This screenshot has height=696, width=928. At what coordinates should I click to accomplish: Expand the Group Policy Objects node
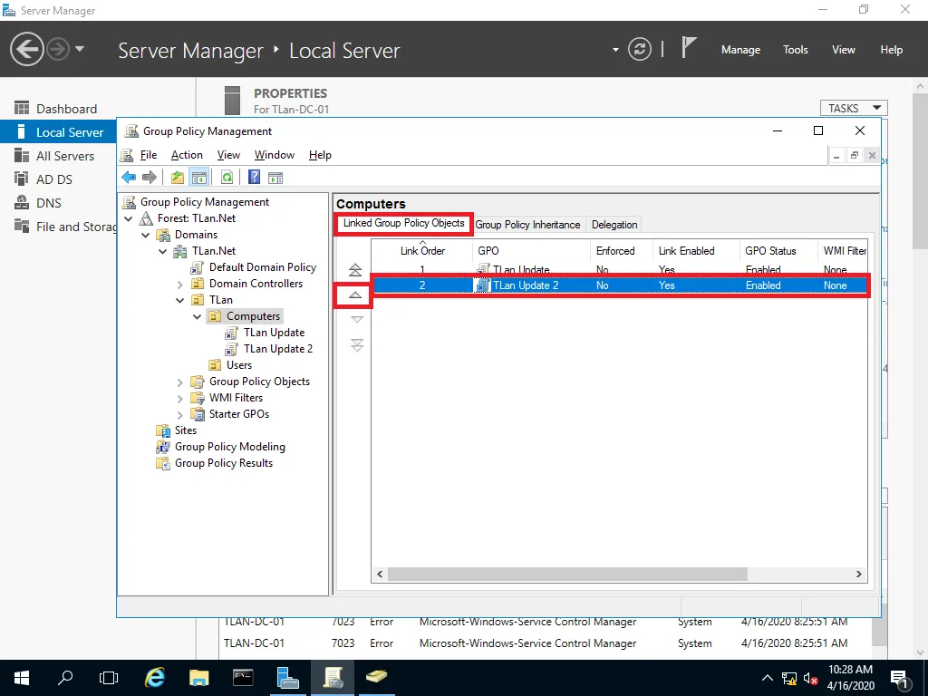point(180,382)
